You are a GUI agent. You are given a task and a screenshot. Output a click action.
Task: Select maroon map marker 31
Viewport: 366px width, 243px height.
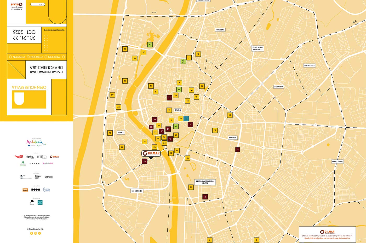pyautogui.click(x=190, y=124)
